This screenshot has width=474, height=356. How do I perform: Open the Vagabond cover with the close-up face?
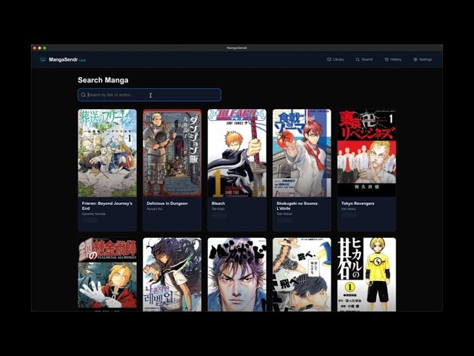(237, 274)
